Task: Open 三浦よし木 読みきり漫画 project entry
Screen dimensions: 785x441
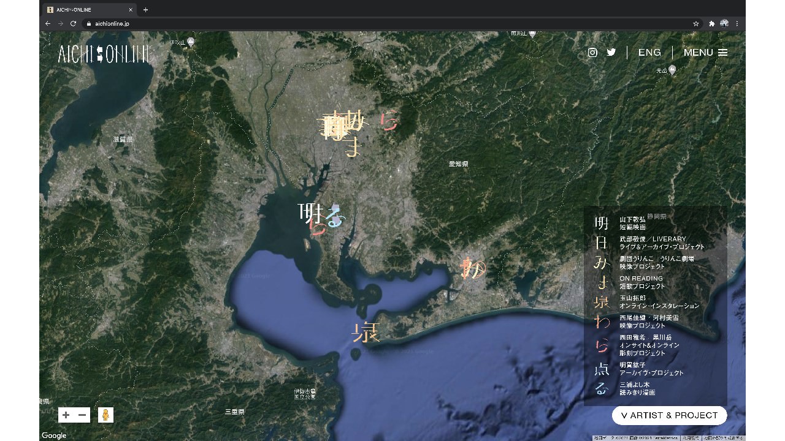Action: pyautogui.click(x=637, y=388)
